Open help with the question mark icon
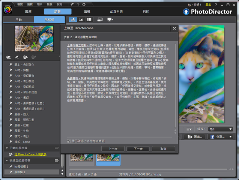 [x=216, y=5]
